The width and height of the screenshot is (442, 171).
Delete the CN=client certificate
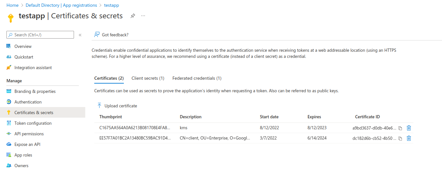(409, 138)
